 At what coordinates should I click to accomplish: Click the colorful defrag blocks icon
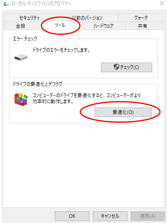click(x=21, y=99)
